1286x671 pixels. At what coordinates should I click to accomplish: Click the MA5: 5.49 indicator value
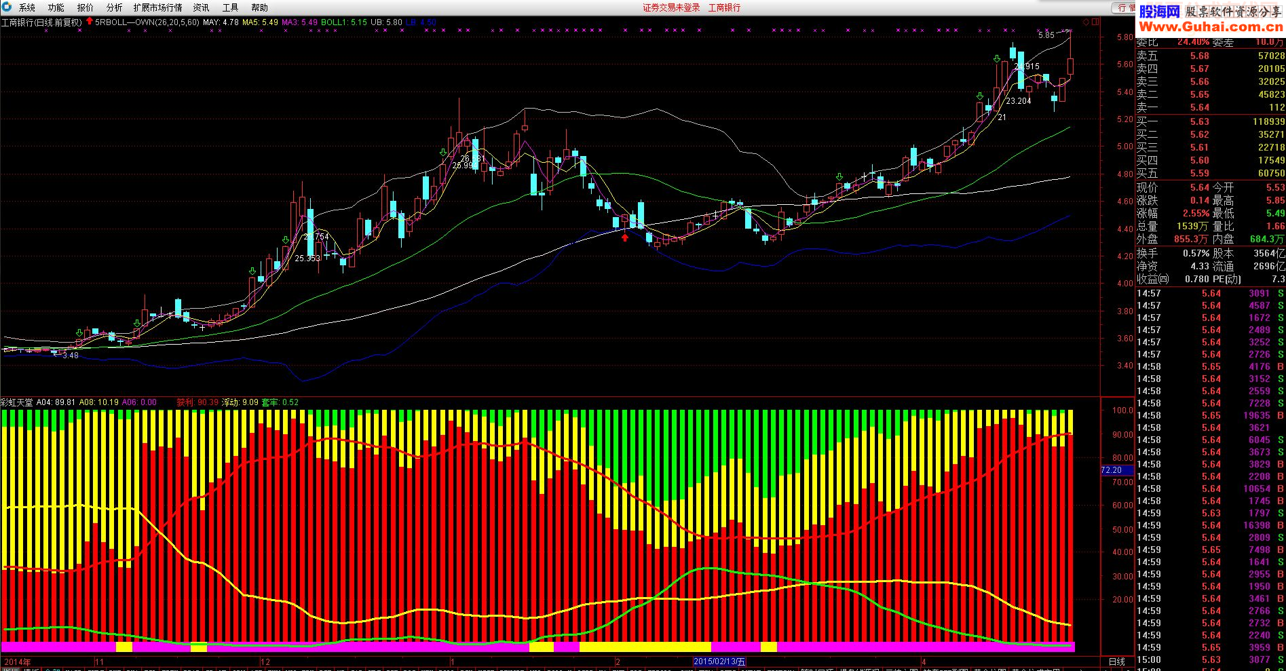tap(260, 22)
